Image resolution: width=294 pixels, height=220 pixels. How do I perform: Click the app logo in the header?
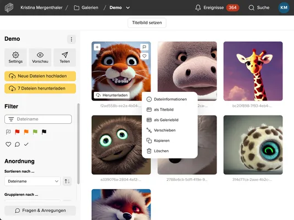coord(9,8)
